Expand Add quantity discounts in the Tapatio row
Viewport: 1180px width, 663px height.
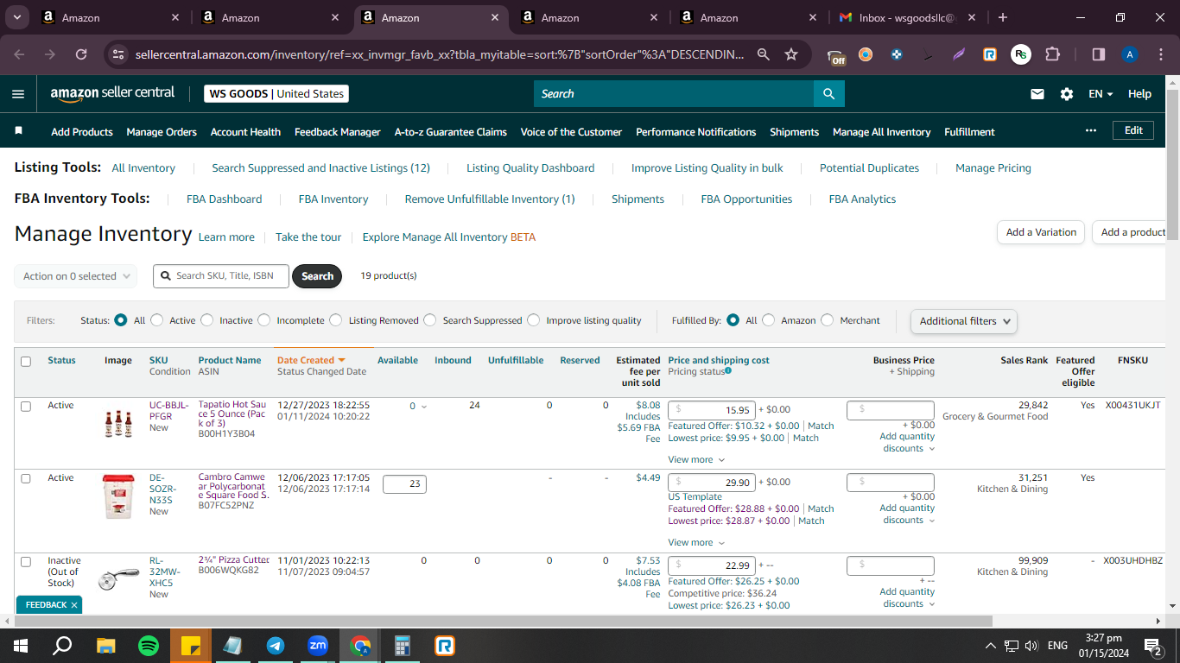(x=907, y=442)
